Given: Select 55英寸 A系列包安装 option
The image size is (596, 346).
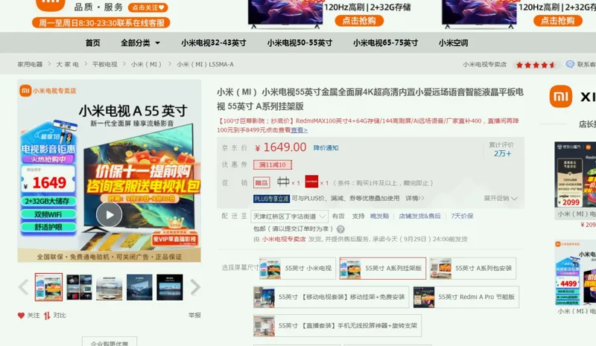Looking at the screenshot, I should pos(473,268).
